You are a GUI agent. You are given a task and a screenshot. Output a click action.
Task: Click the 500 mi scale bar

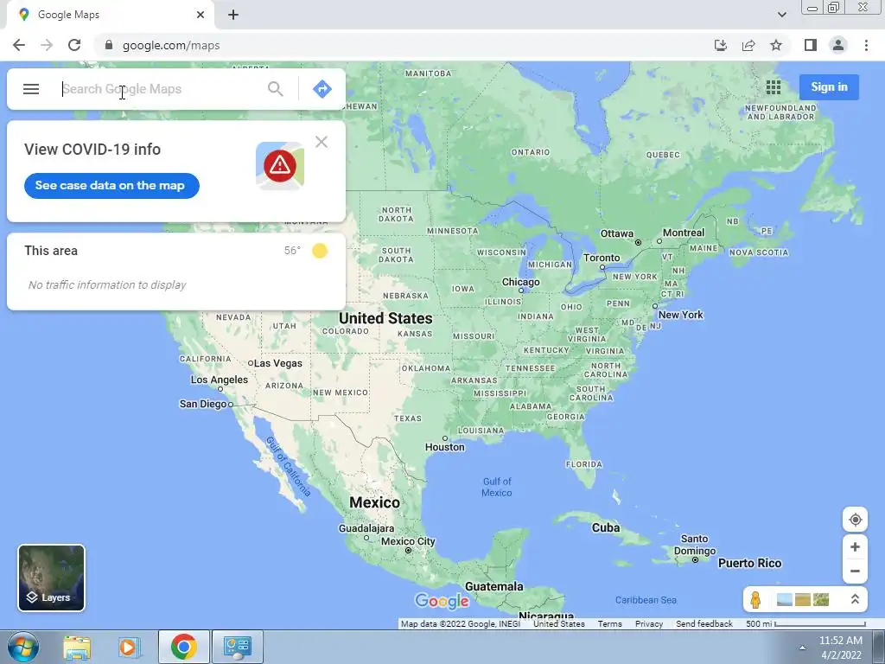[805, 624]
